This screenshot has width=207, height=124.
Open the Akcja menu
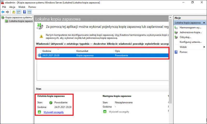(12, 7)
